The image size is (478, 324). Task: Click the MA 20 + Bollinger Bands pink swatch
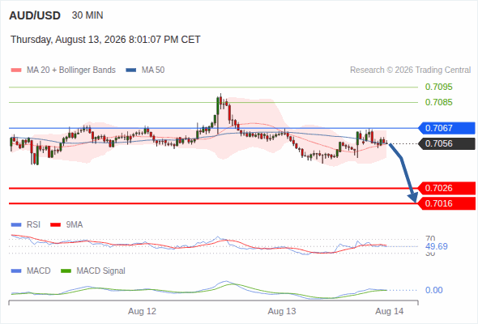coord(16,70)
